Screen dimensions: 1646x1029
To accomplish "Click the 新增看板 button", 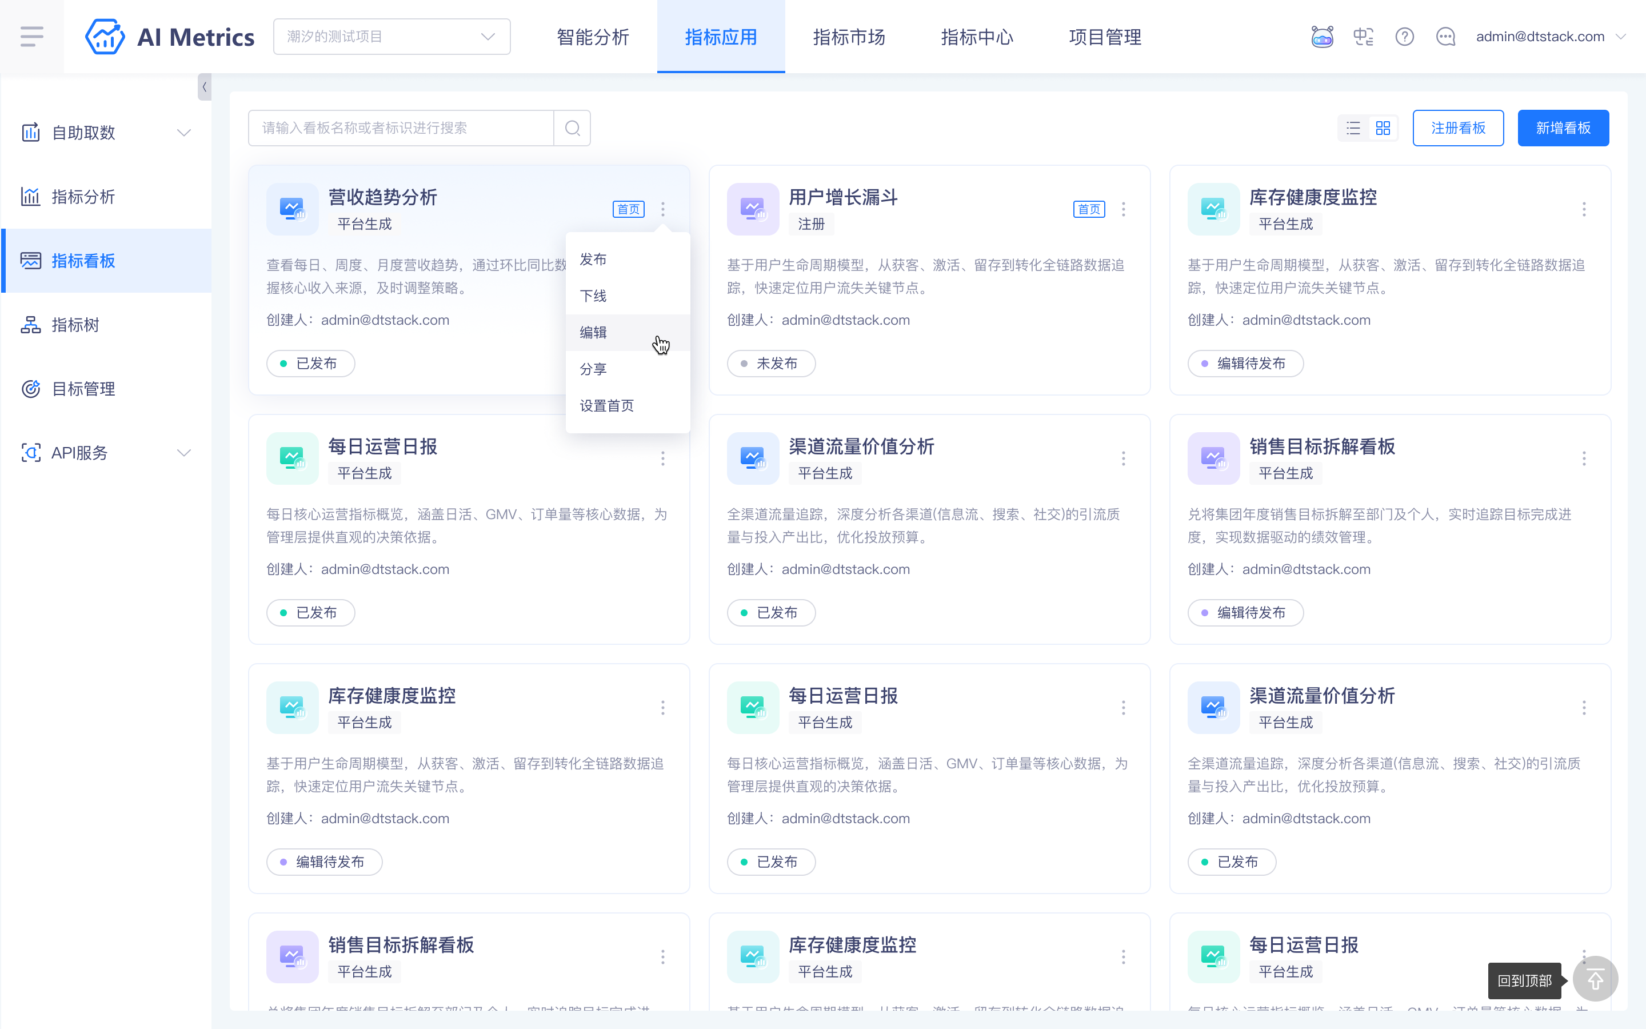I will 1563,128.
